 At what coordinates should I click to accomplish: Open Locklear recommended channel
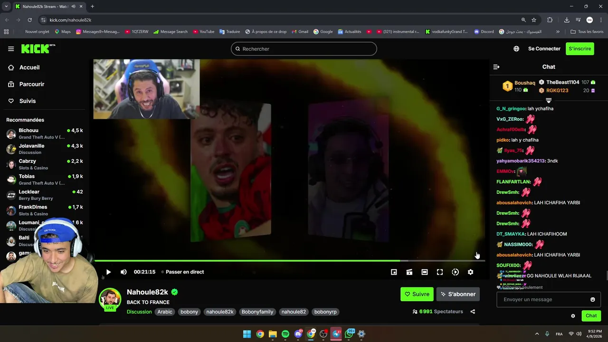coord(45,195)
